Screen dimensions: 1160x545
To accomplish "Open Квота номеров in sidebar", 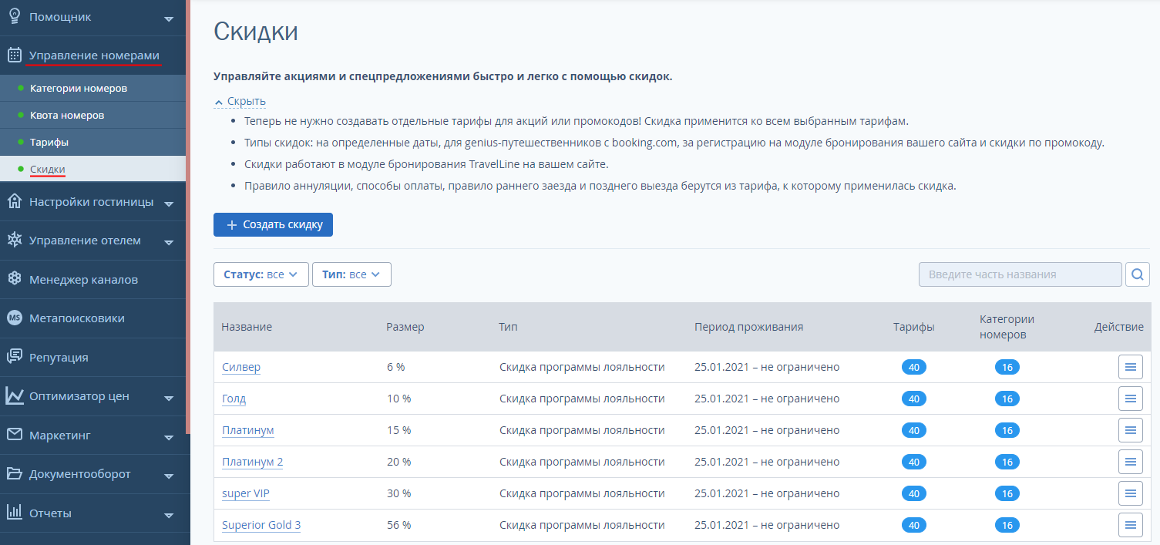I will point(67,115).
